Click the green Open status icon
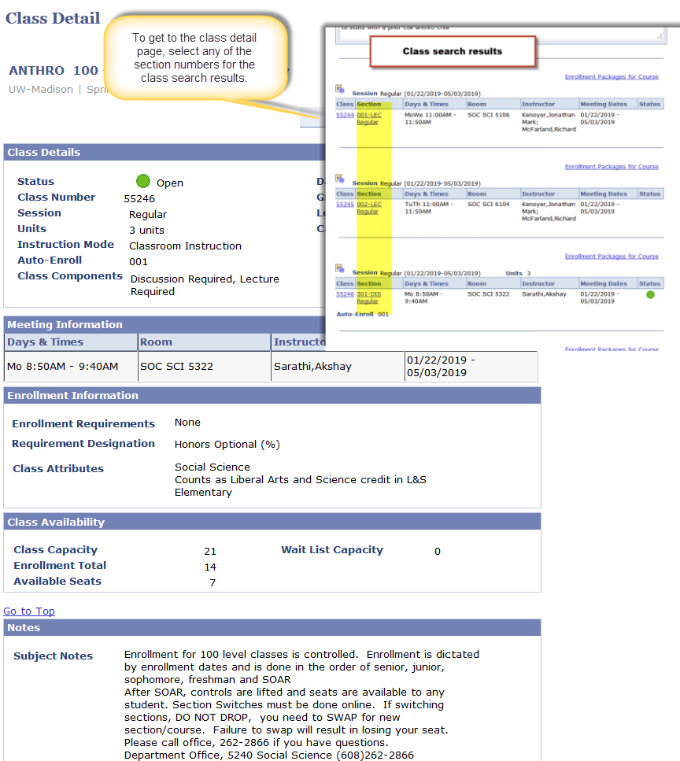 (143, 181)
